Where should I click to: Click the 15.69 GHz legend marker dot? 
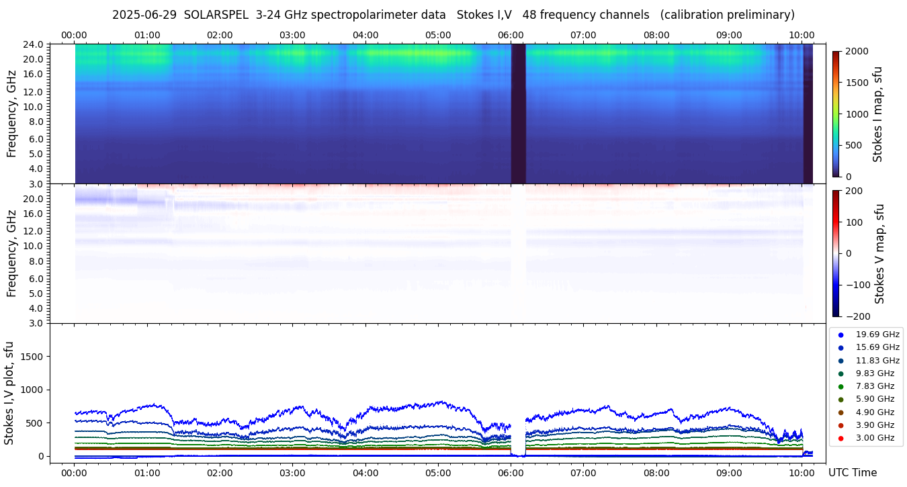point(840,348)
